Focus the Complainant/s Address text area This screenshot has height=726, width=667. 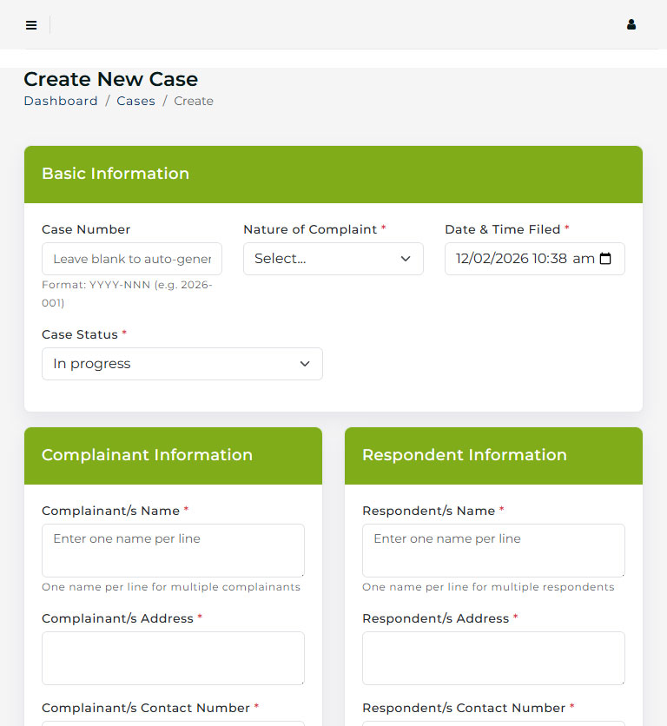click(173, 657)
